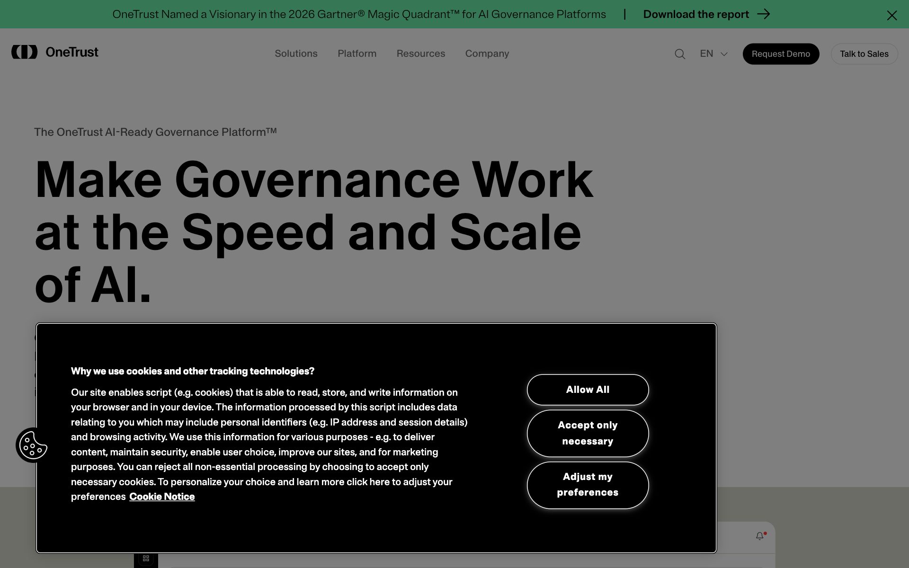Click the Download the report link

(696, 14)
